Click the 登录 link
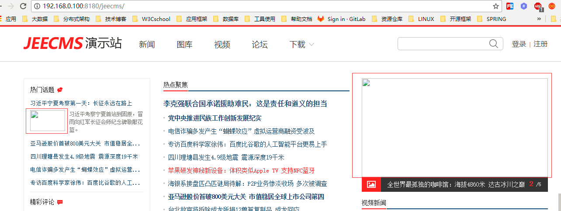The width and height of the screenshot is (561, 211). click(519, 44)
